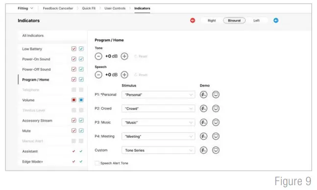Select Volume indicator row
Viewport: 317px width, 190px height.
52,100
